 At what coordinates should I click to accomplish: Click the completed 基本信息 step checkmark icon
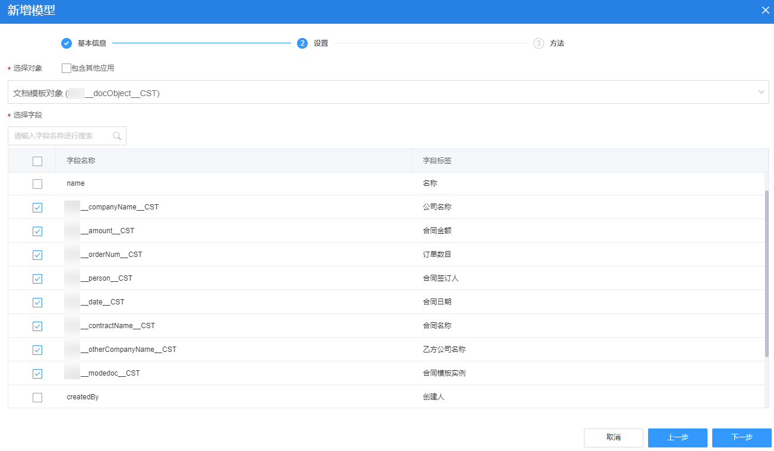point(67,43)
